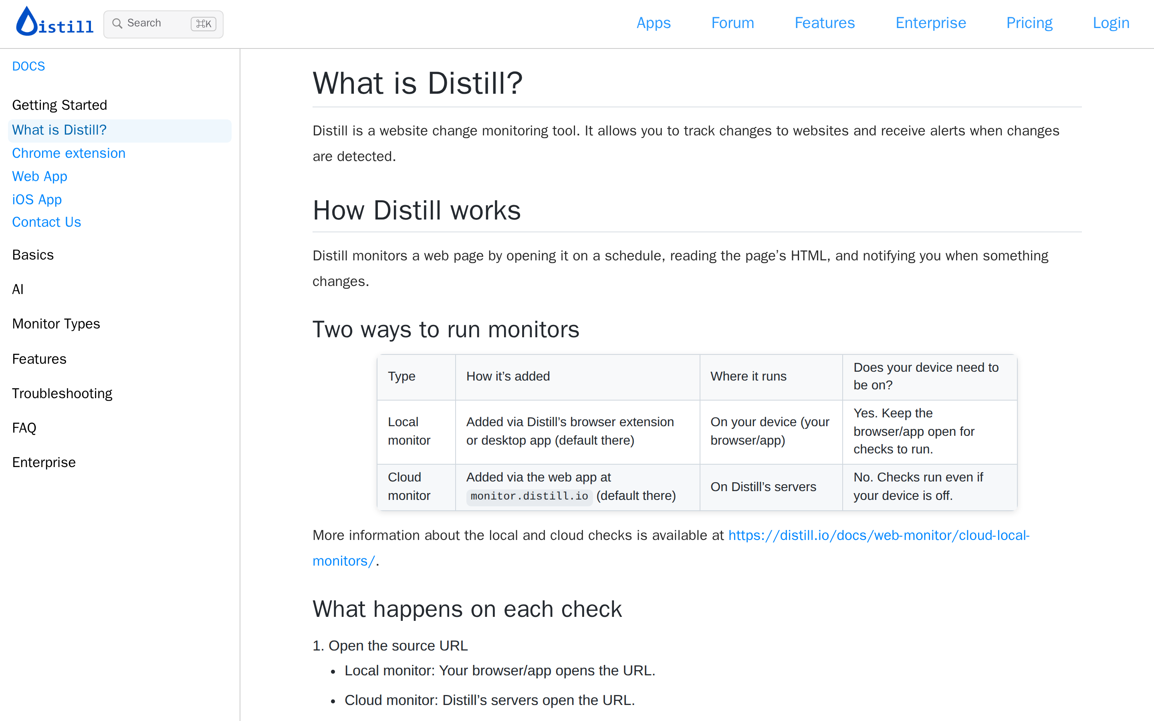
Task: Open the Web App doc link
Action: tap(40, 176)
